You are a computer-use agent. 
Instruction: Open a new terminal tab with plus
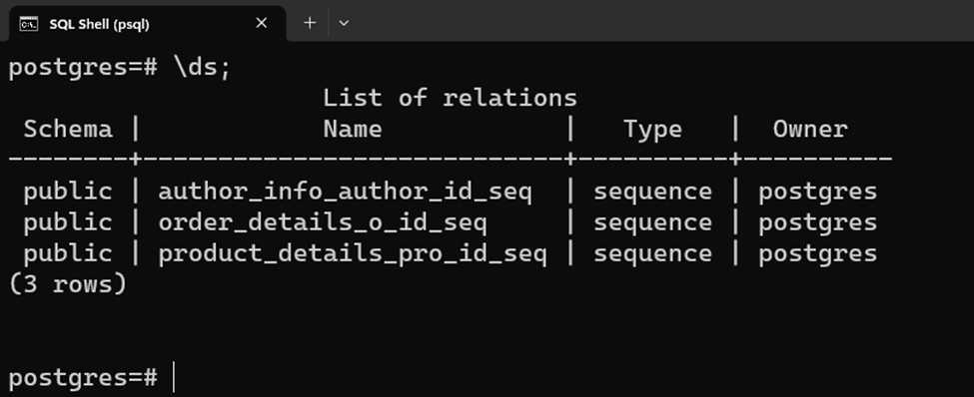[310, 23]
